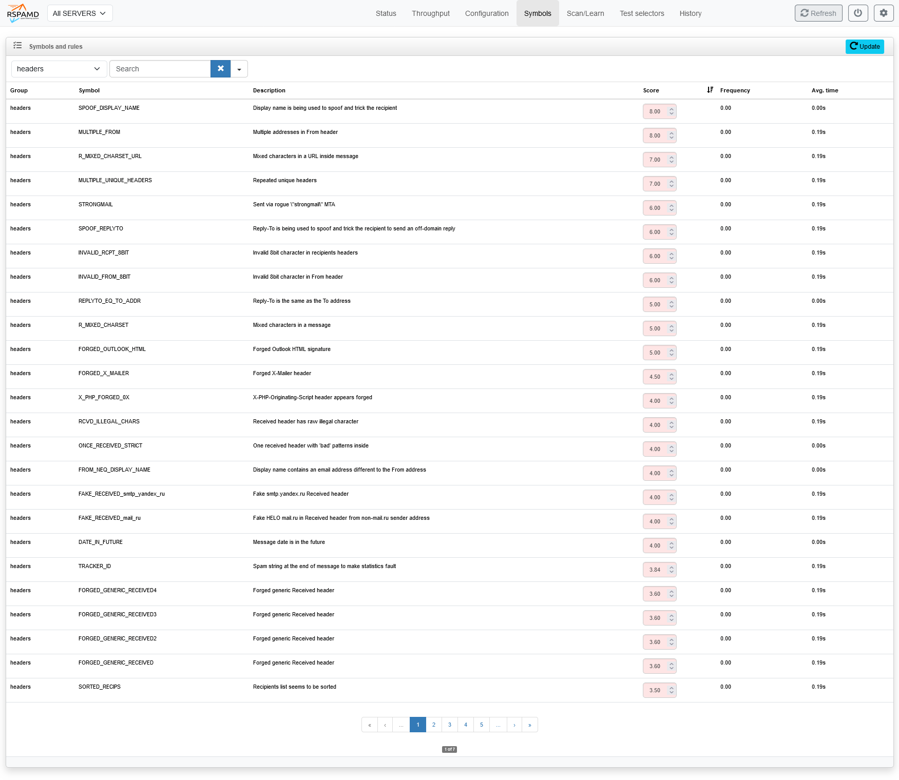Go to page 5
The width and height of the screenshot is (899, 780).
[x=482, y=725]
